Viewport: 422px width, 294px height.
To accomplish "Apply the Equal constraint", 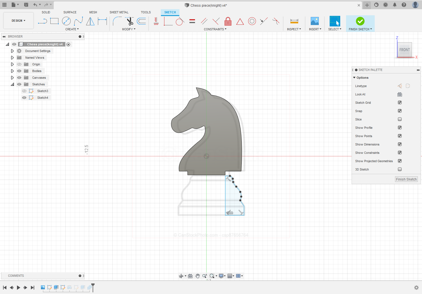I will pos(192,21).
